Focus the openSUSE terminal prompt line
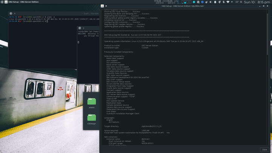The height and width of the screenshot is (153, 272). coord(29,21)
